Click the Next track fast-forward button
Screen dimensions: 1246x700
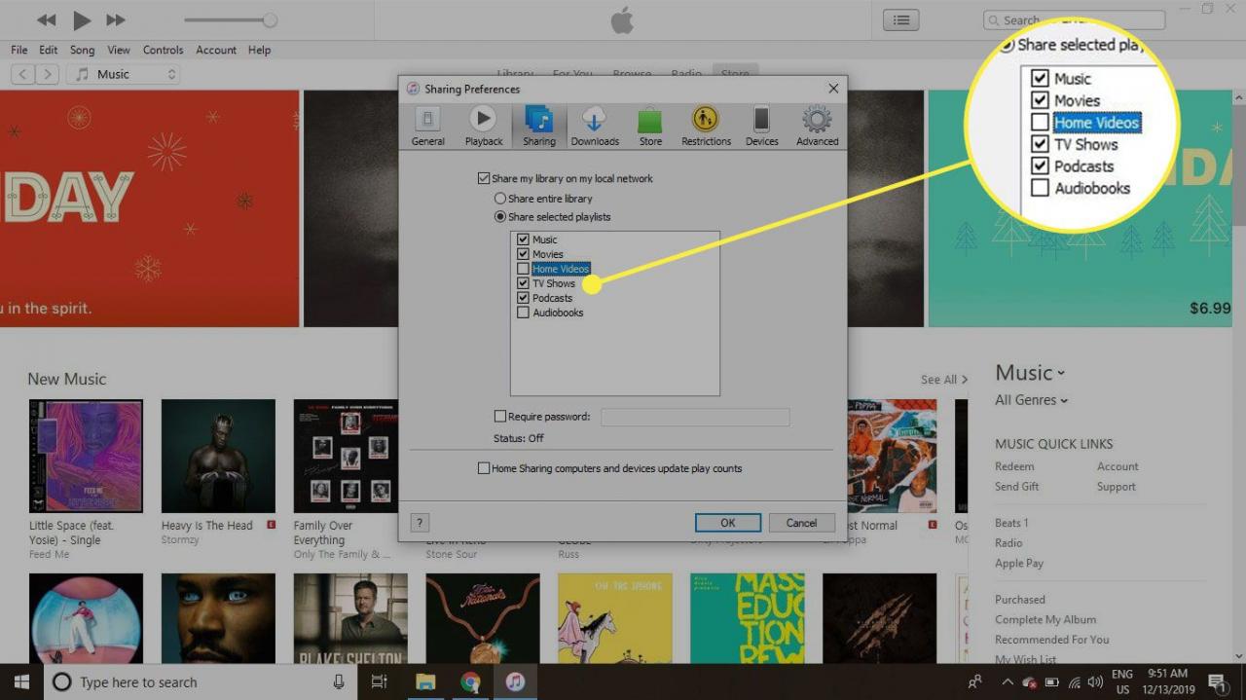116,19
